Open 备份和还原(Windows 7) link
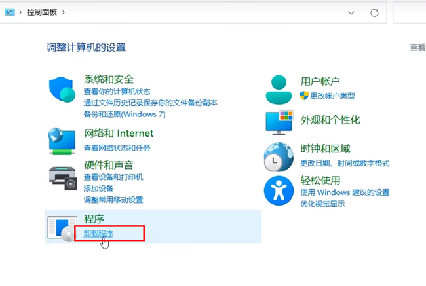Viewport: 426px width, 286px height. (x=125, y=115)
